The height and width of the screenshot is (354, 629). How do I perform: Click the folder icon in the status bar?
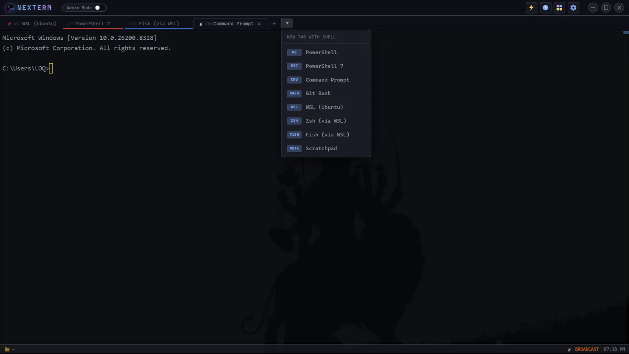[7, 349]
